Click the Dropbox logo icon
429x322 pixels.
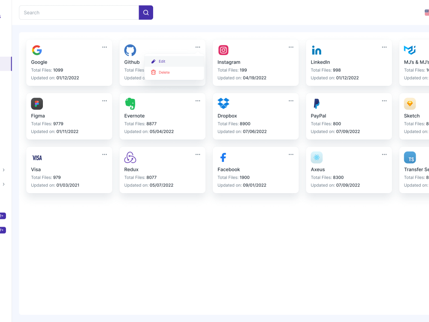coord(223,103)
